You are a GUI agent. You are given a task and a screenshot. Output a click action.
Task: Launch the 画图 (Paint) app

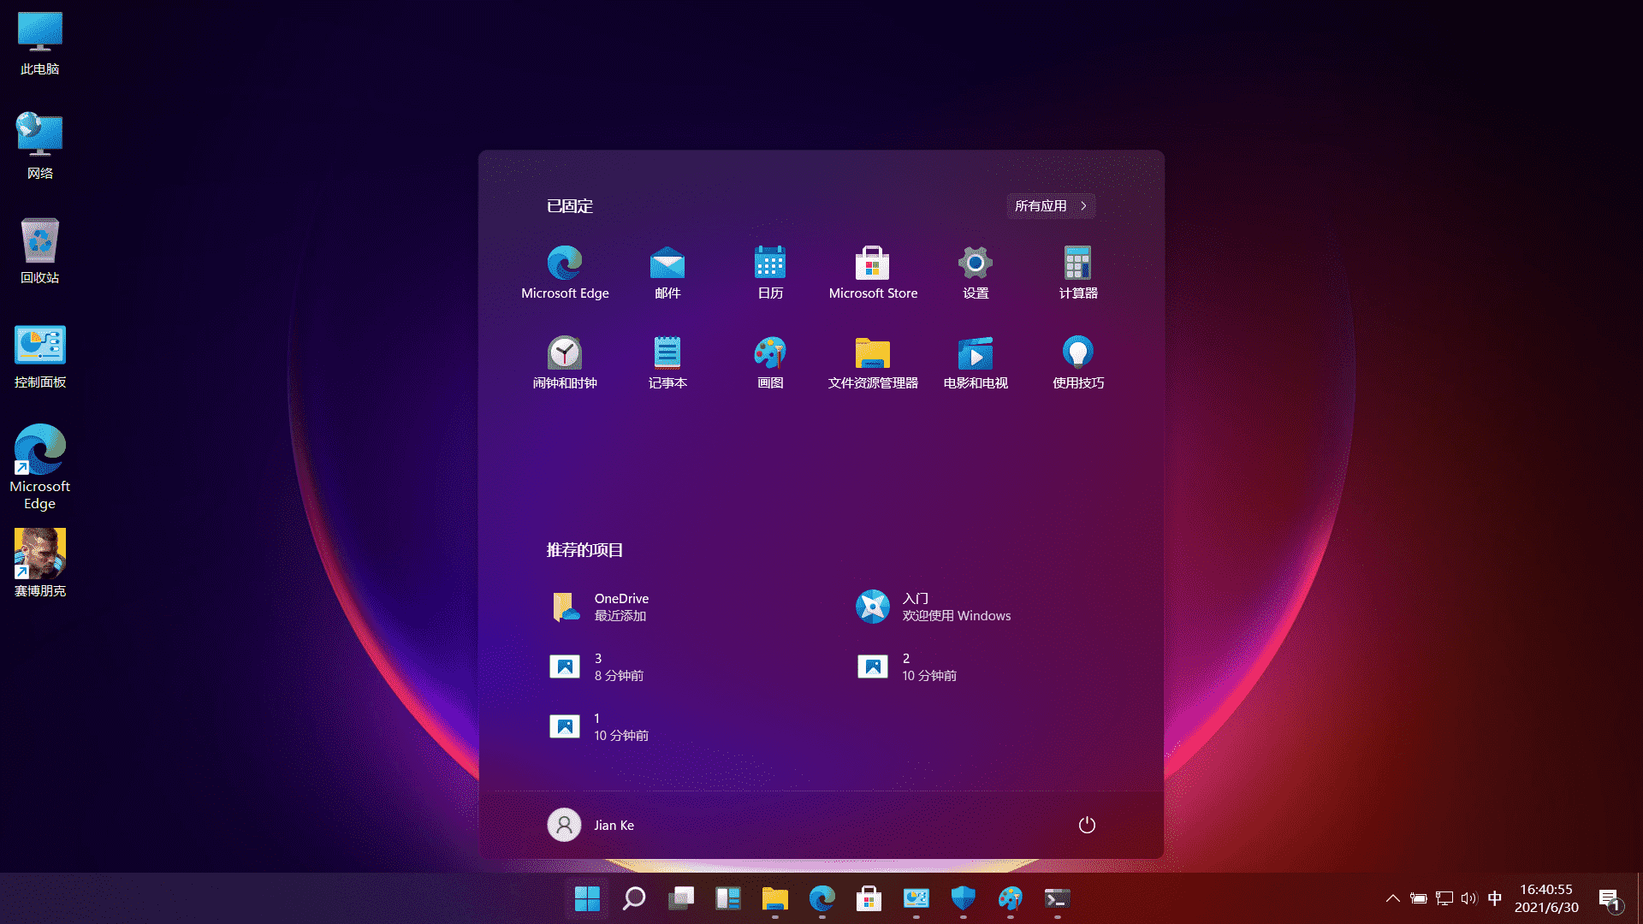coord(770,363)
